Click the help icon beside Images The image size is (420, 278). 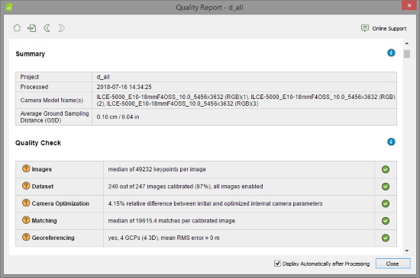tap(26, 168)
